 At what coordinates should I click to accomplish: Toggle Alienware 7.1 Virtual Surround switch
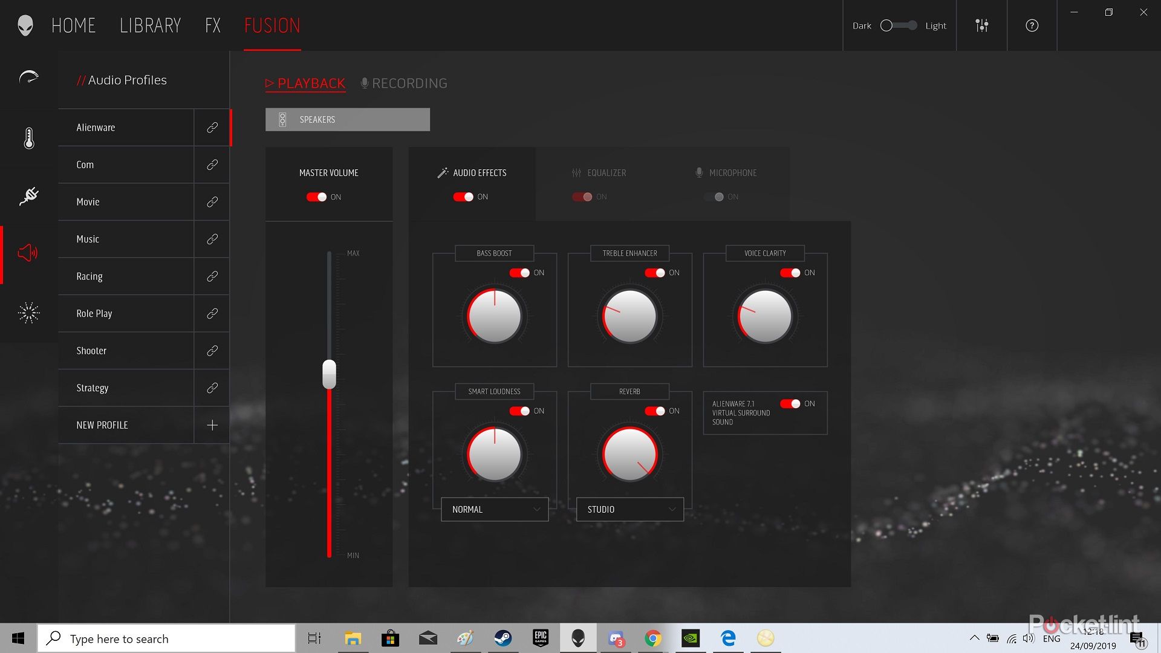(x=790, y=404)
